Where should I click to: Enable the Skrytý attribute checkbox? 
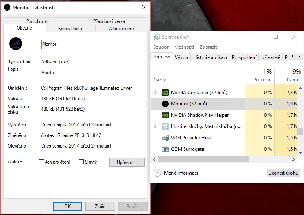[x=81, y=162]
